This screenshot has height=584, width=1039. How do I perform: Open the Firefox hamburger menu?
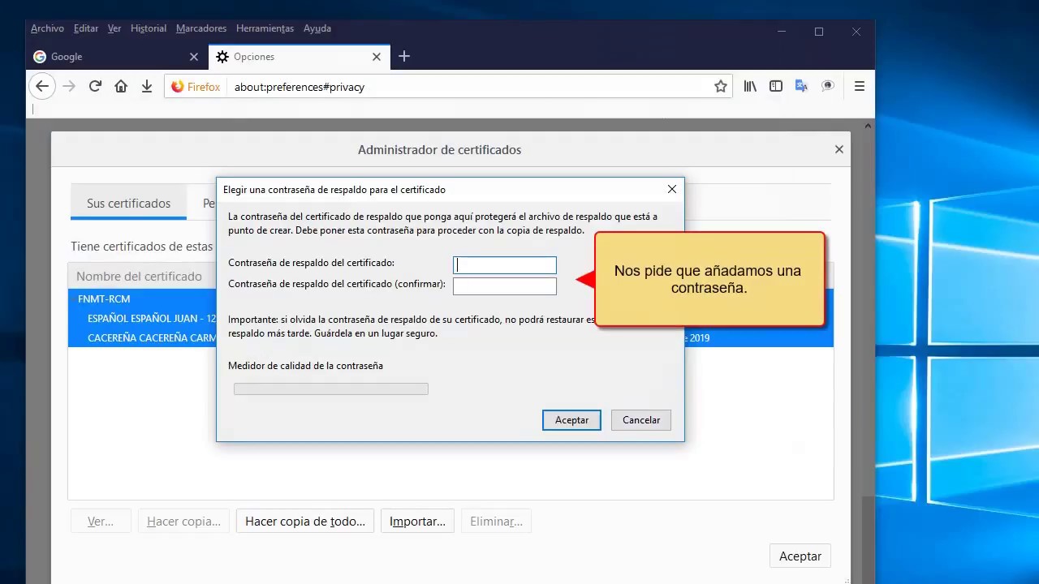pos(859,87)
